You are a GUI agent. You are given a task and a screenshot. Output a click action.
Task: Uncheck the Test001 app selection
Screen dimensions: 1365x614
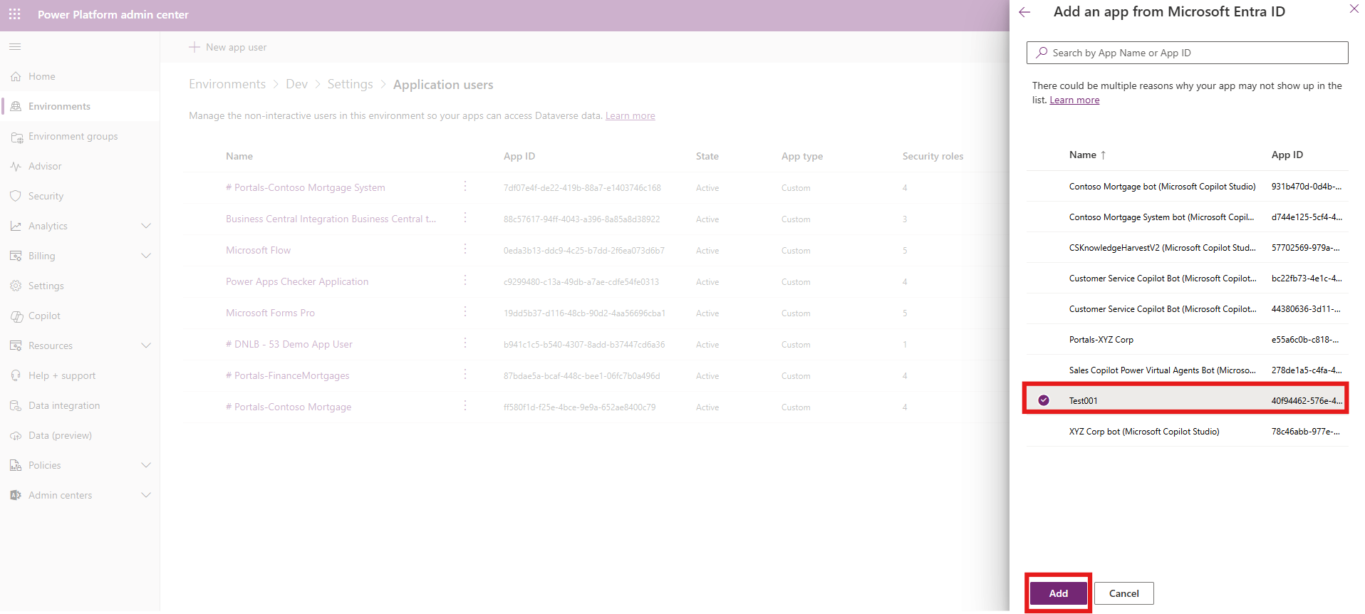(x=1044, y=400)
